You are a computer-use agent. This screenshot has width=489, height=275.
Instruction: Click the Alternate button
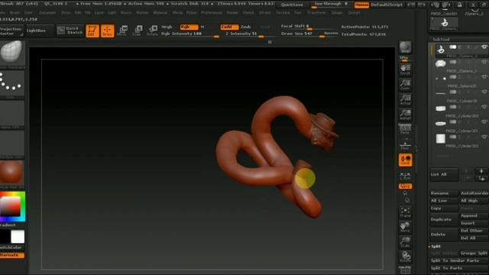pos(12,255)
